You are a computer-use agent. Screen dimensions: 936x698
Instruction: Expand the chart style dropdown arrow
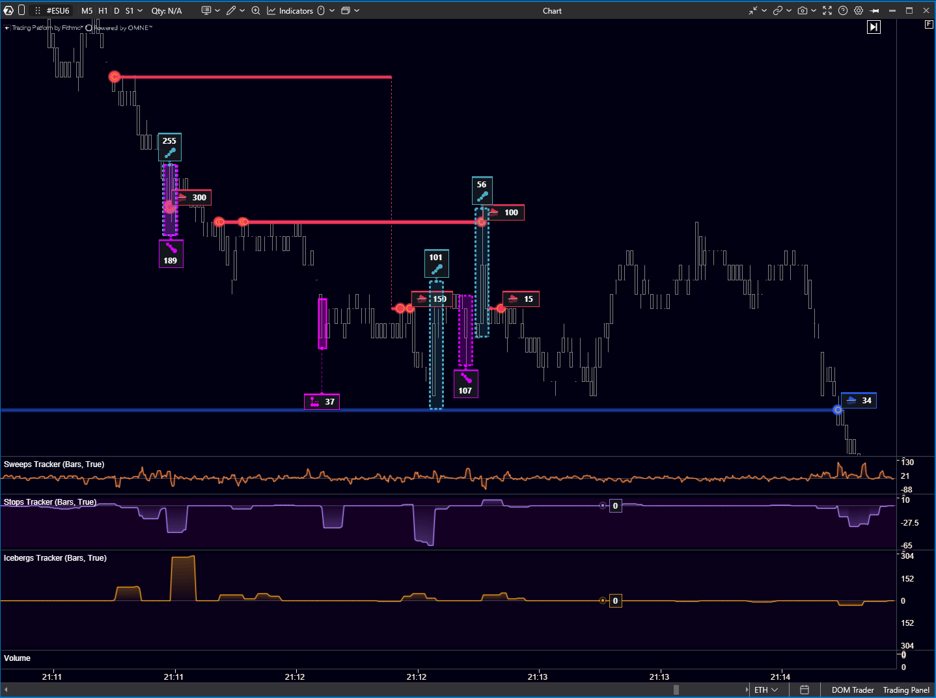coord(217,11)
